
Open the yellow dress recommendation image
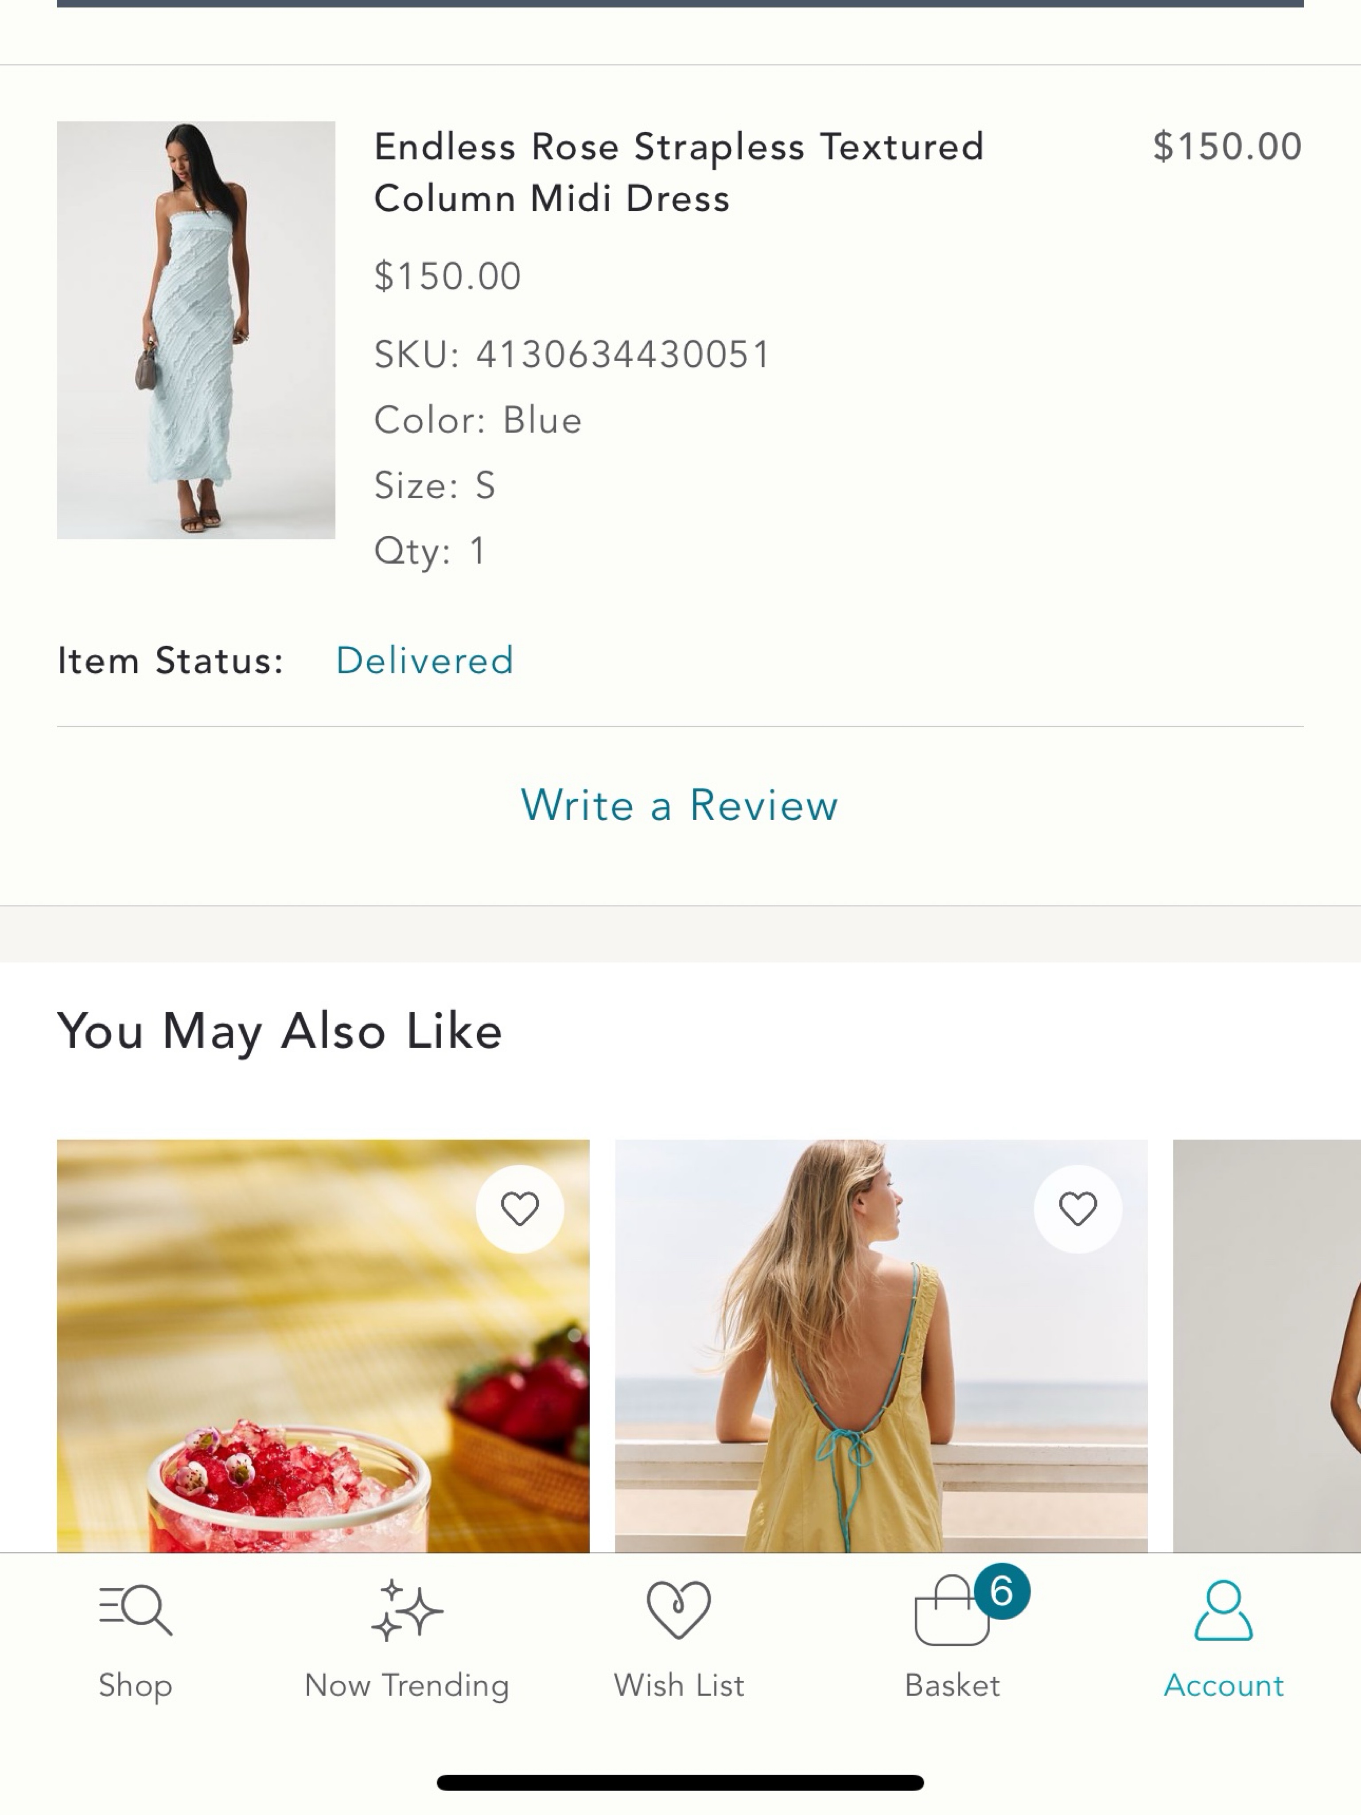(x=881, y=1346)
